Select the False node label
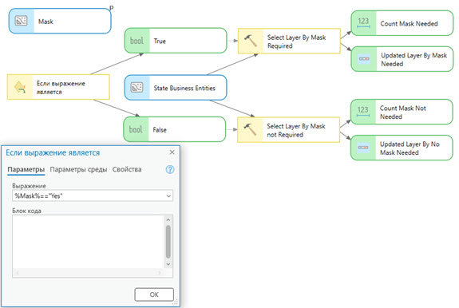This screenshot has height=308, width=459. tap(160, 129)
